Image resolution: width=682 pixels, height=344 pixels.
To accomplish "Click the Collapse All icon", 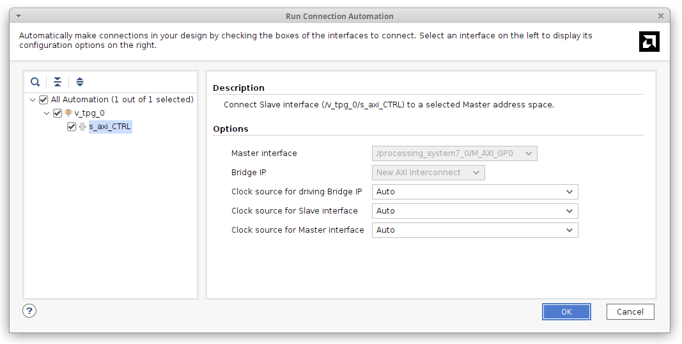I will point(58,82).
